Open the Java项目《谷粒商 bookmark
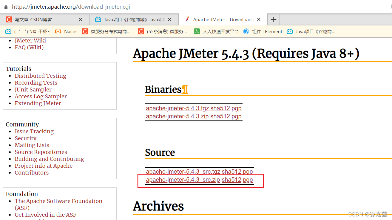This screenshot has height=220, width=392. tap(311, 31)
